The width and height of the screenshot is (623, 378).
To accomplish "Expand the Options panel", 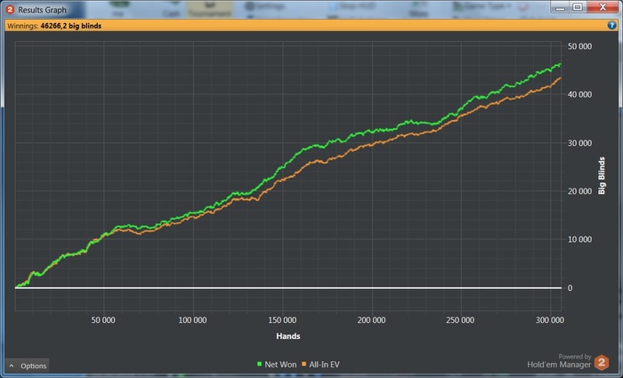I will tap(28, 366).
